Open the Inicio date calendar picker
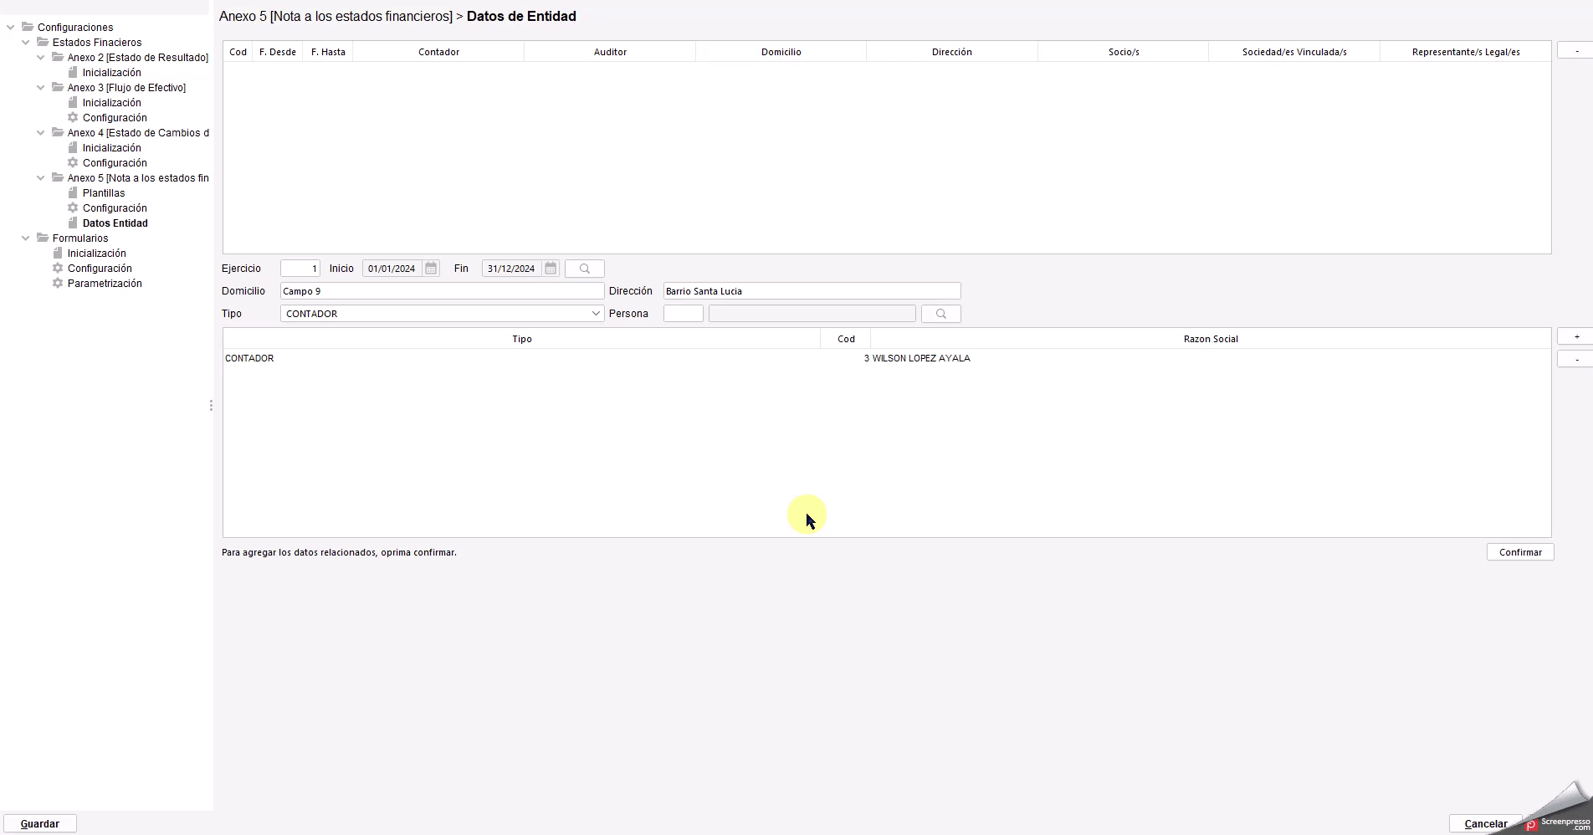This screenshot has height=835, width=1593. (431, 269)
